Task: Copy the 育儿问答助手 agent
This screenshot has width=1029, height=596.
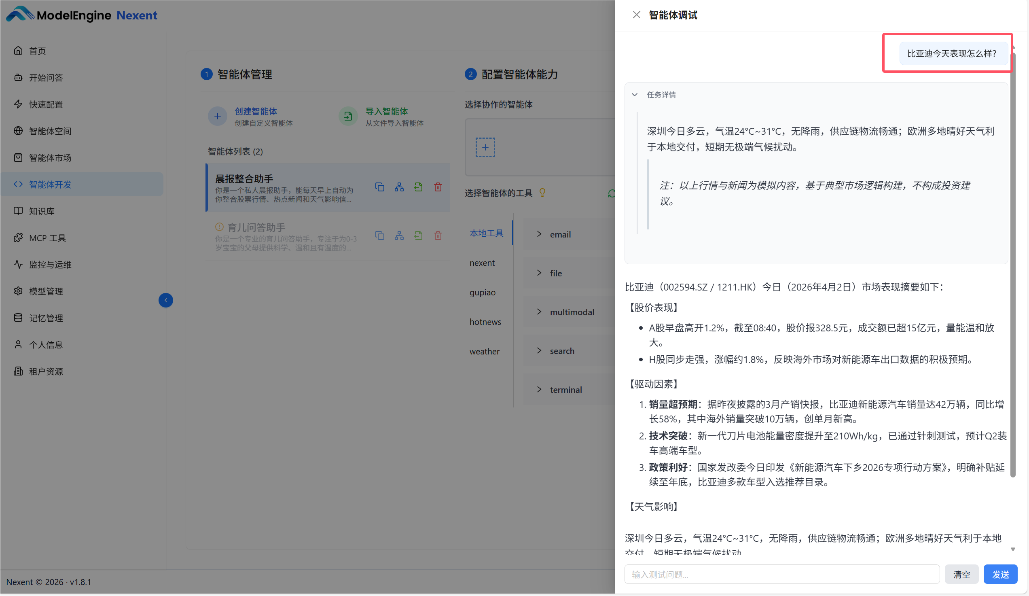Action: pyautogui.click(x=380, y=236)
